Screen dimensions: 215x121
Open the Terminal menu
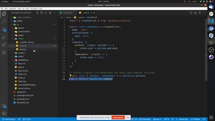pos(34,8)
